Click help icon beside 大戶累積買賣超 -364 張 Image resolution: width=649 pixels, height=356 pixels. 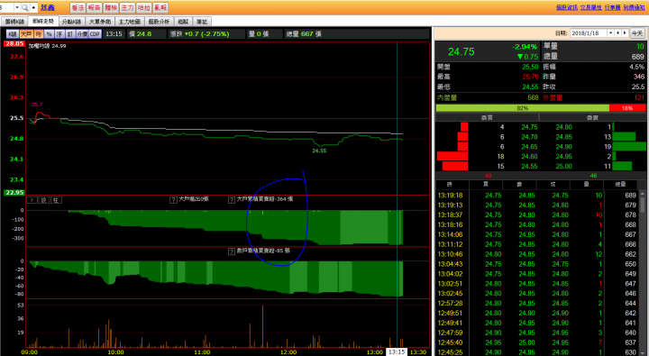pos(232,199)
